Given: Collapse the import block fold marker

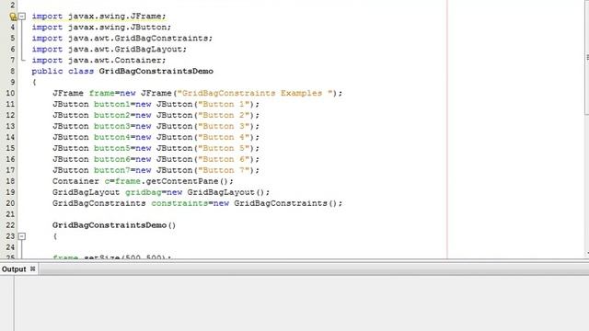Looking at the screenshot, I should (22, 17).
